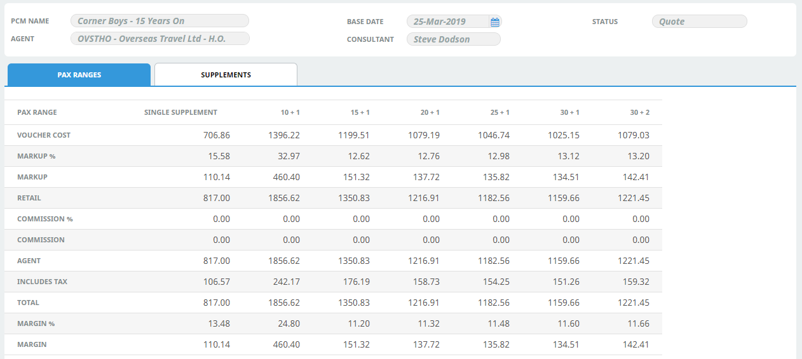
Task: Focus the Base Date field 25-Mar-2019
Action: (447, 22)
